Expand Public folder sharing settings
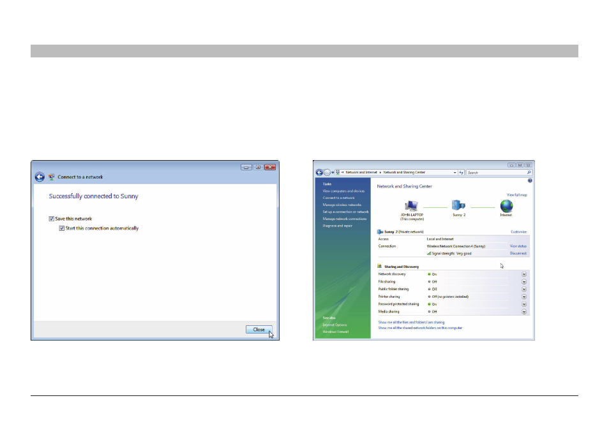Viewport: 609px width, 426px height. 524,289
